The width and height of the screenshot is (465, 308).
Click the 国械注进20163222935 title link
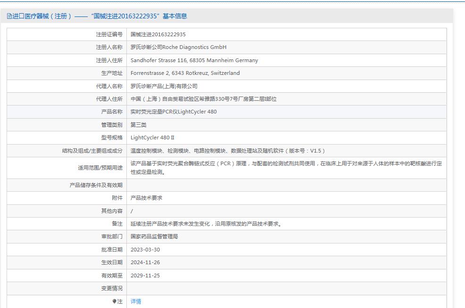[125, 16]
